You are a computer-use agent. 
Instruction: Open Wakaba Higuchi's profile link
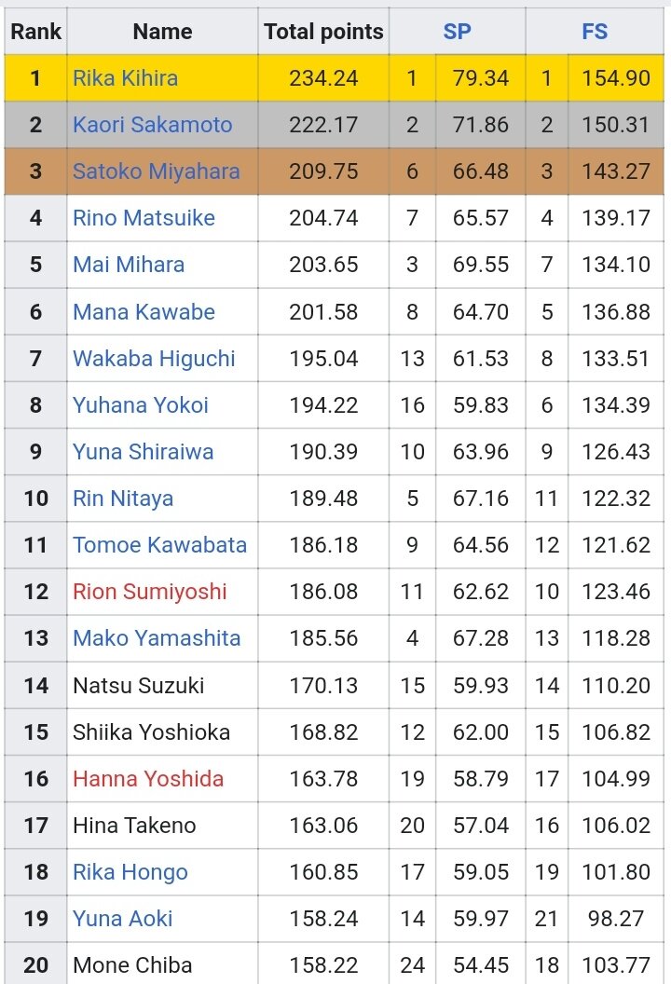pos(154,359)
